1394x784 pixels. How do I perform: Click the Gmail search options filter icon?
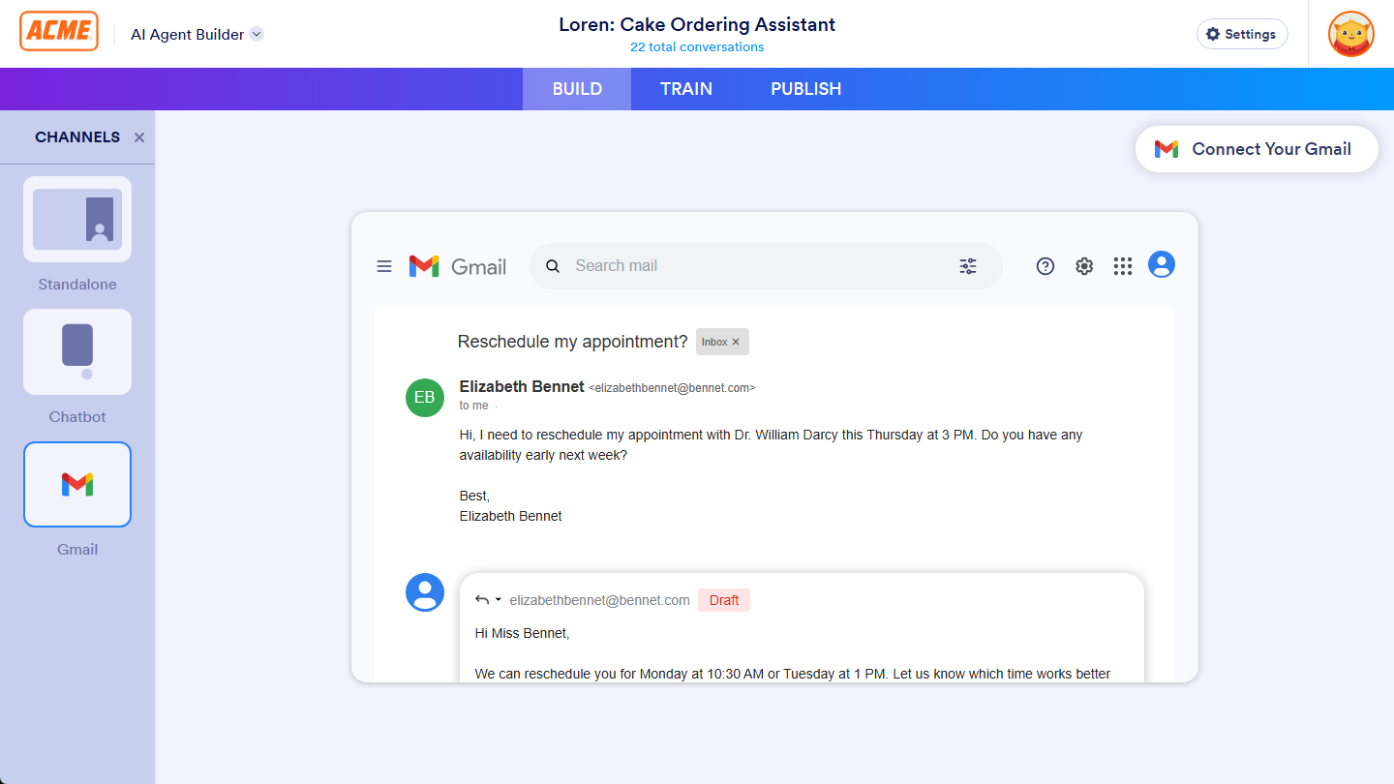[x=967, y=266]
